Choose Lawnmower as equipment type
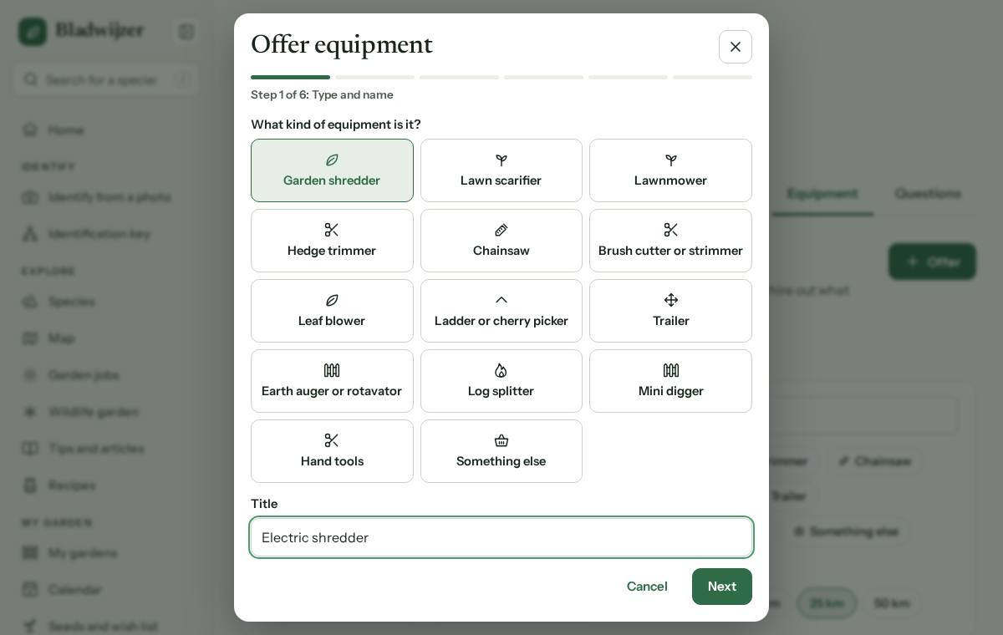 [670, 170]
